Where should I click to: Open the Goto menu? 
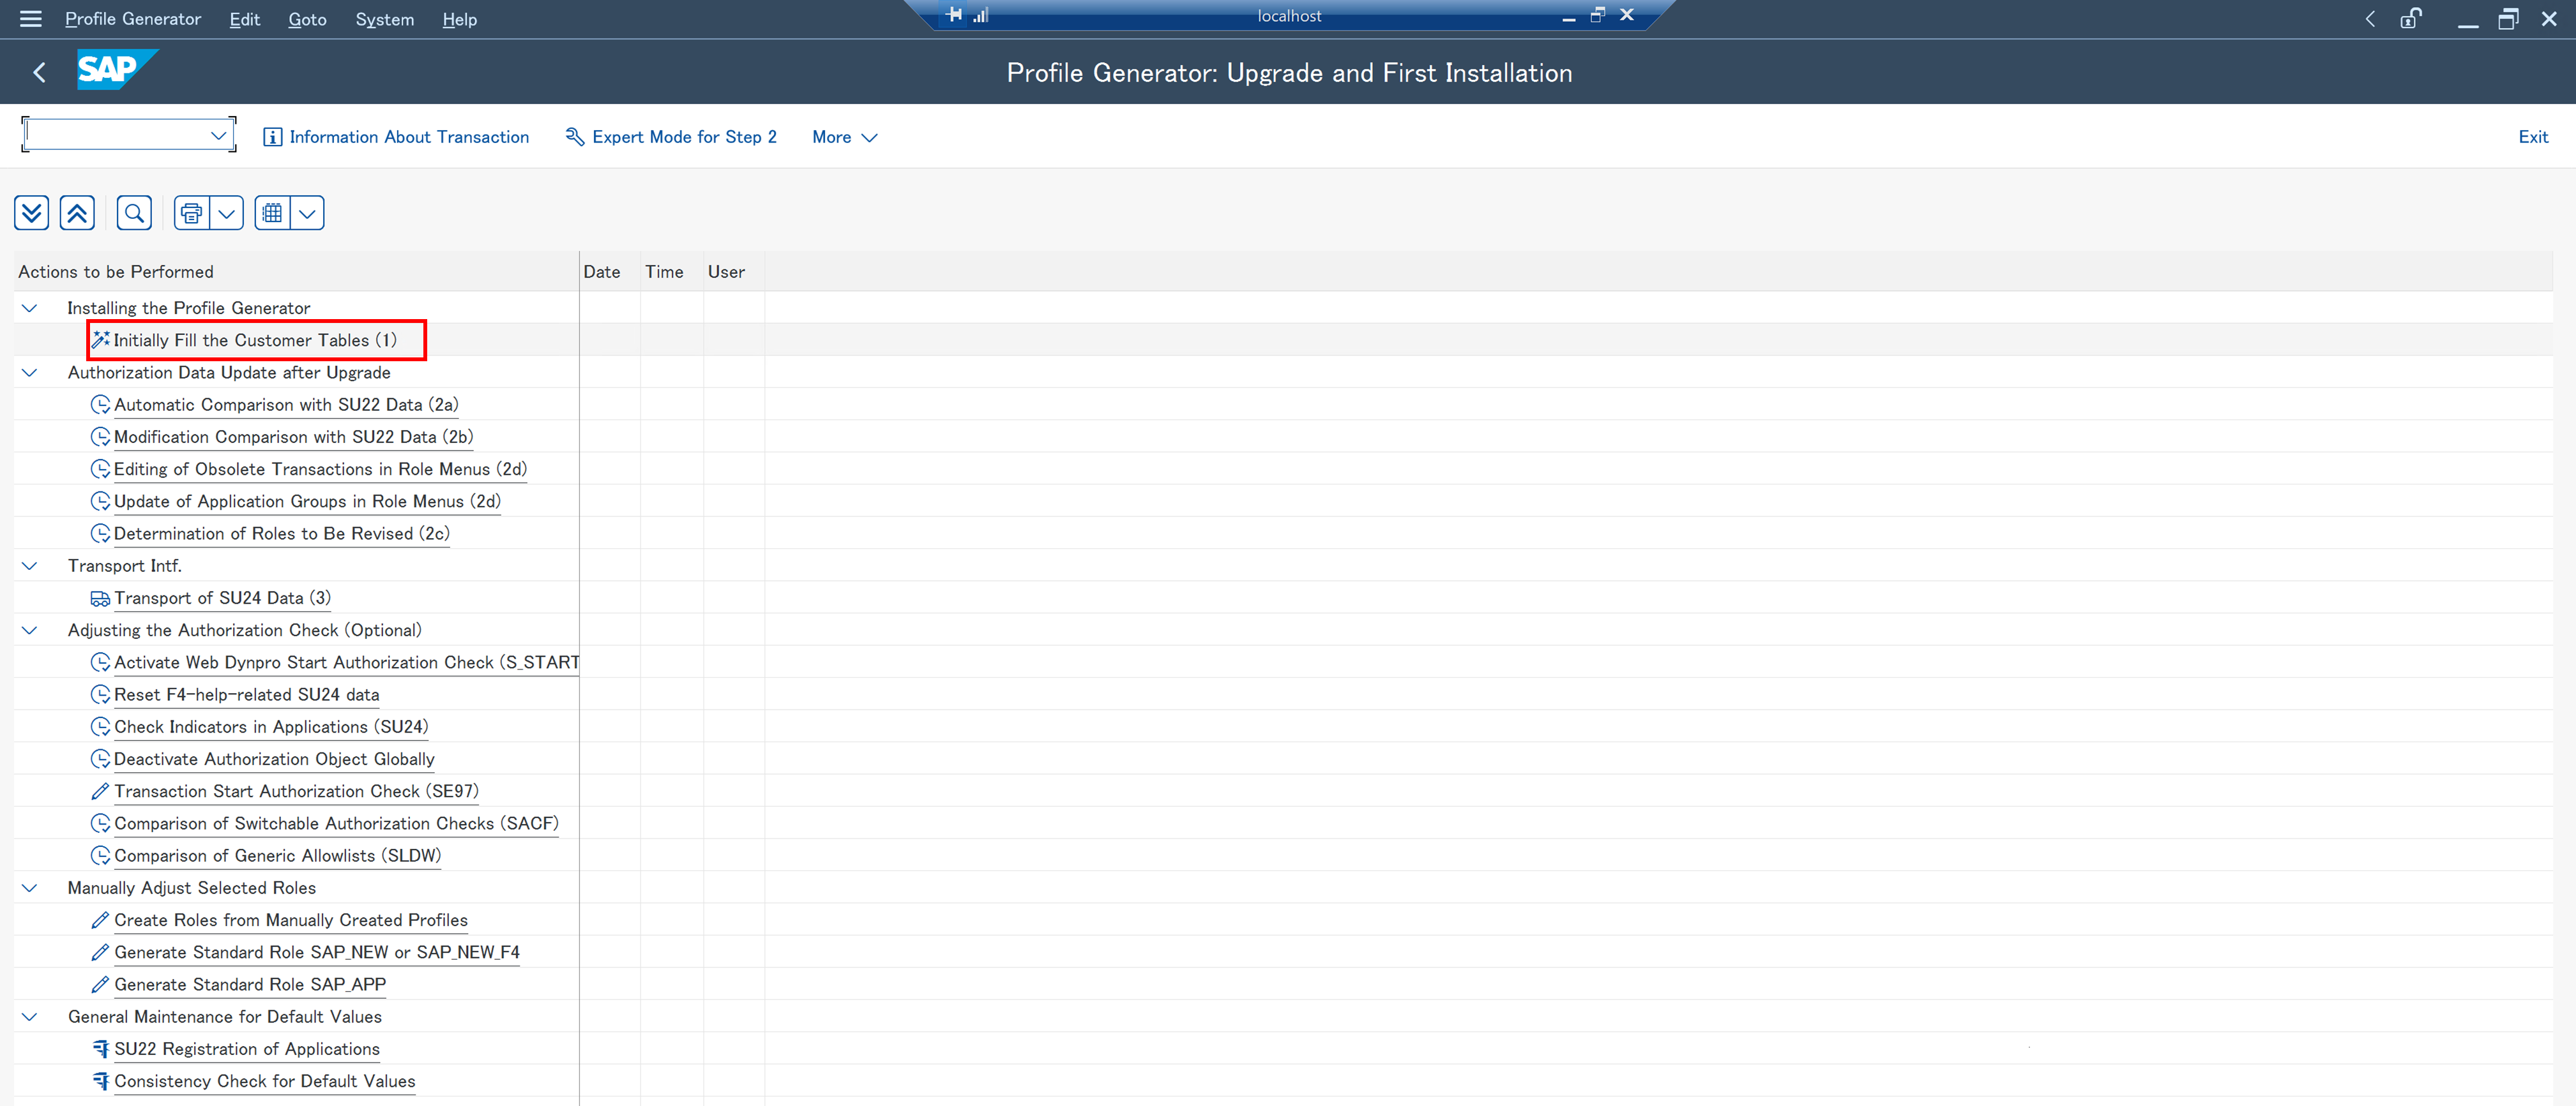[307, 19]
